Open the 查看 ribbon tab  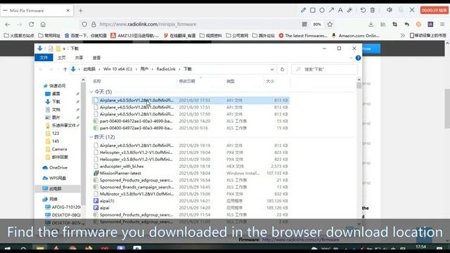click(96, 58)
